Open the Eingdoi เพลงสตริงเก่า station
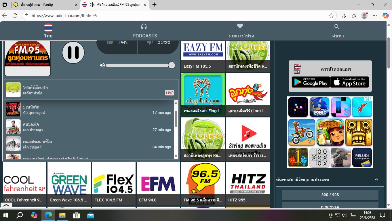Viewport: 392px width, 221px height. 203,94
